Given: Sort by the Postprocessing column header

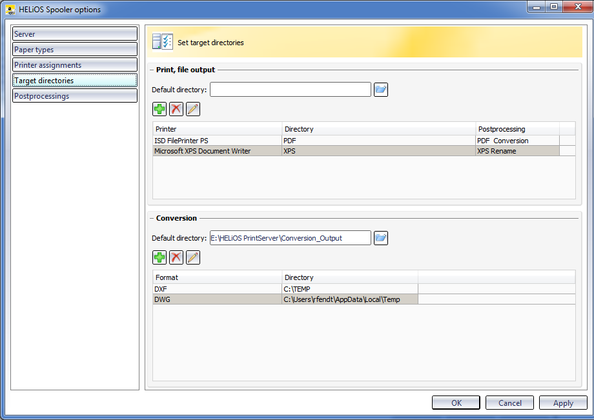Looking at the screenshot, I should pos(517,128).
